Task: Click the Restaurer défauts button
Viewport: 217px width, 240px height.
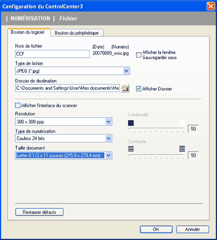Action: tap(39, 212)
